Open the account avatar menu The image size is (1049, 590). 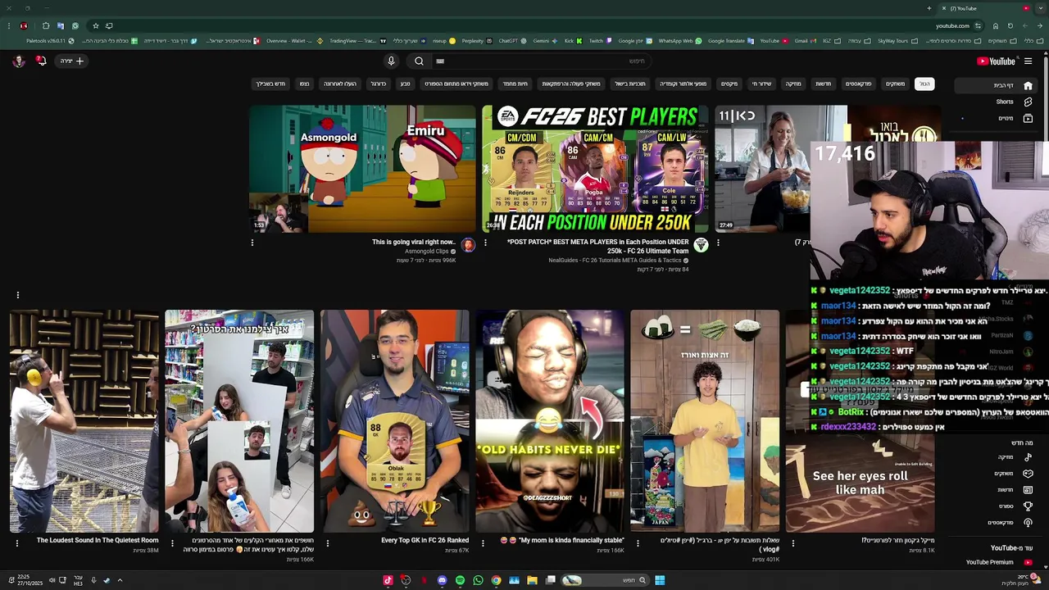18,61
